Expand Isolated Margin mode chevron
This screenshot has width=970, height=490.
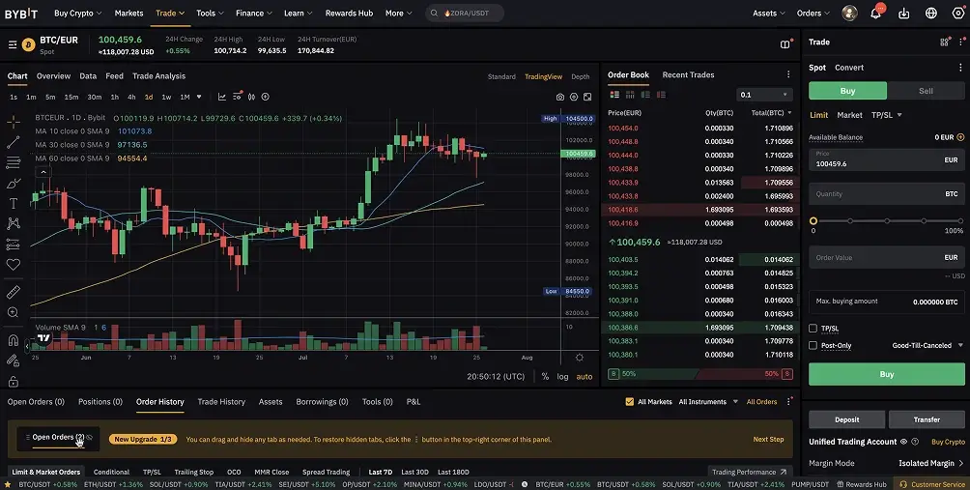pos(960,463)
